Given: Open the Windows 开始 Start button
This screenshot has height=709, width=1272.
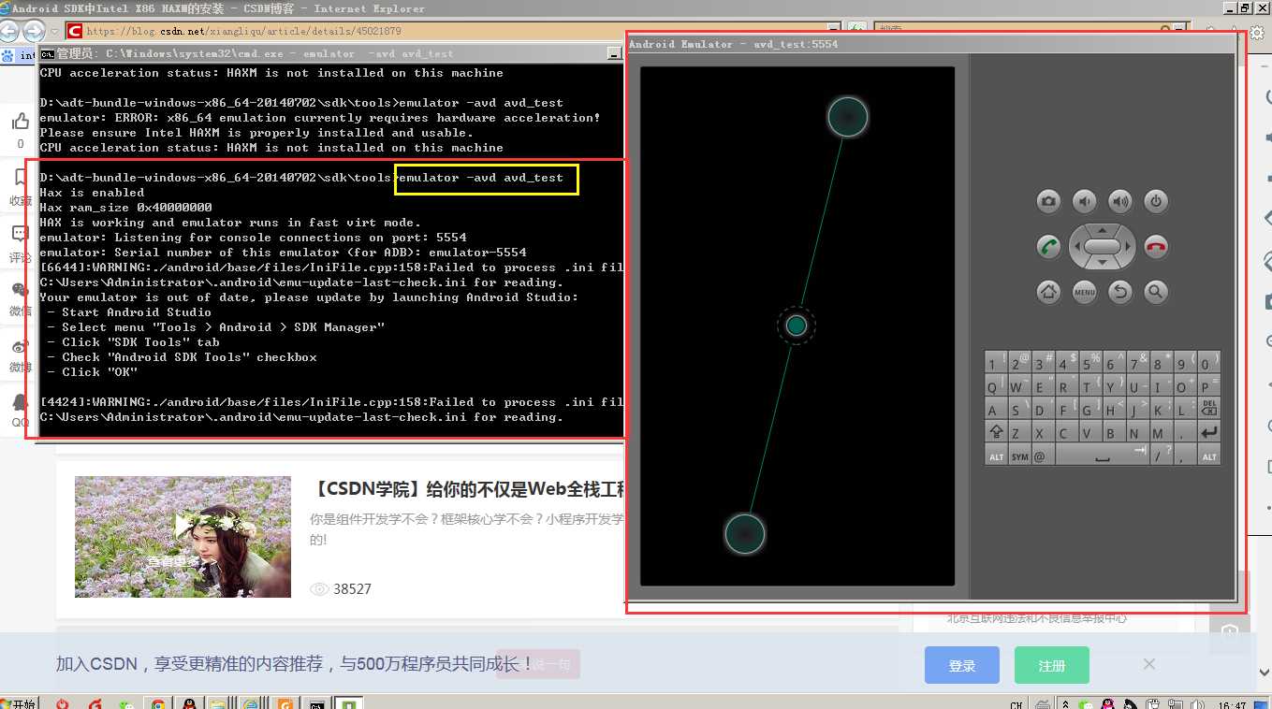Looking at the screenshot, I should pyautogui.click(x=19, y=703).
